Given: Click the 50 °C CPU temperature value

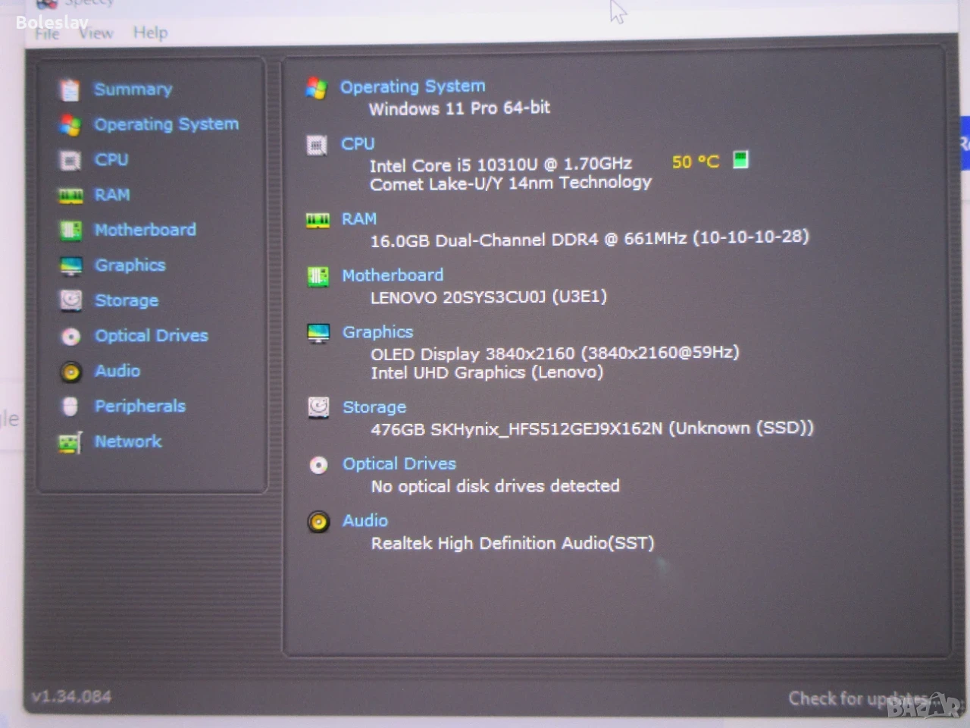Looking at the screenshot, I should [696, 162].
